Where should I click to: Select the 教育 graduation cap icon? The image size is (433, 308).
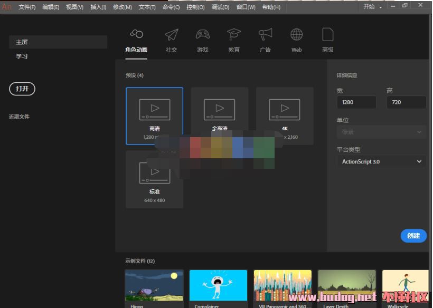coord(233,35)
